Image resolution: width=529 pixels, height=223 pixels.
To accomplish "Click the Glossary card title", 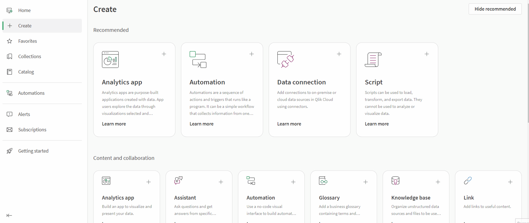I will click(329, 198).
